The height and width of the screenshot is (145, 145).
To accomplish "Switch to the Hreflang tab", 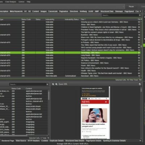I will [x=83, y=11].
